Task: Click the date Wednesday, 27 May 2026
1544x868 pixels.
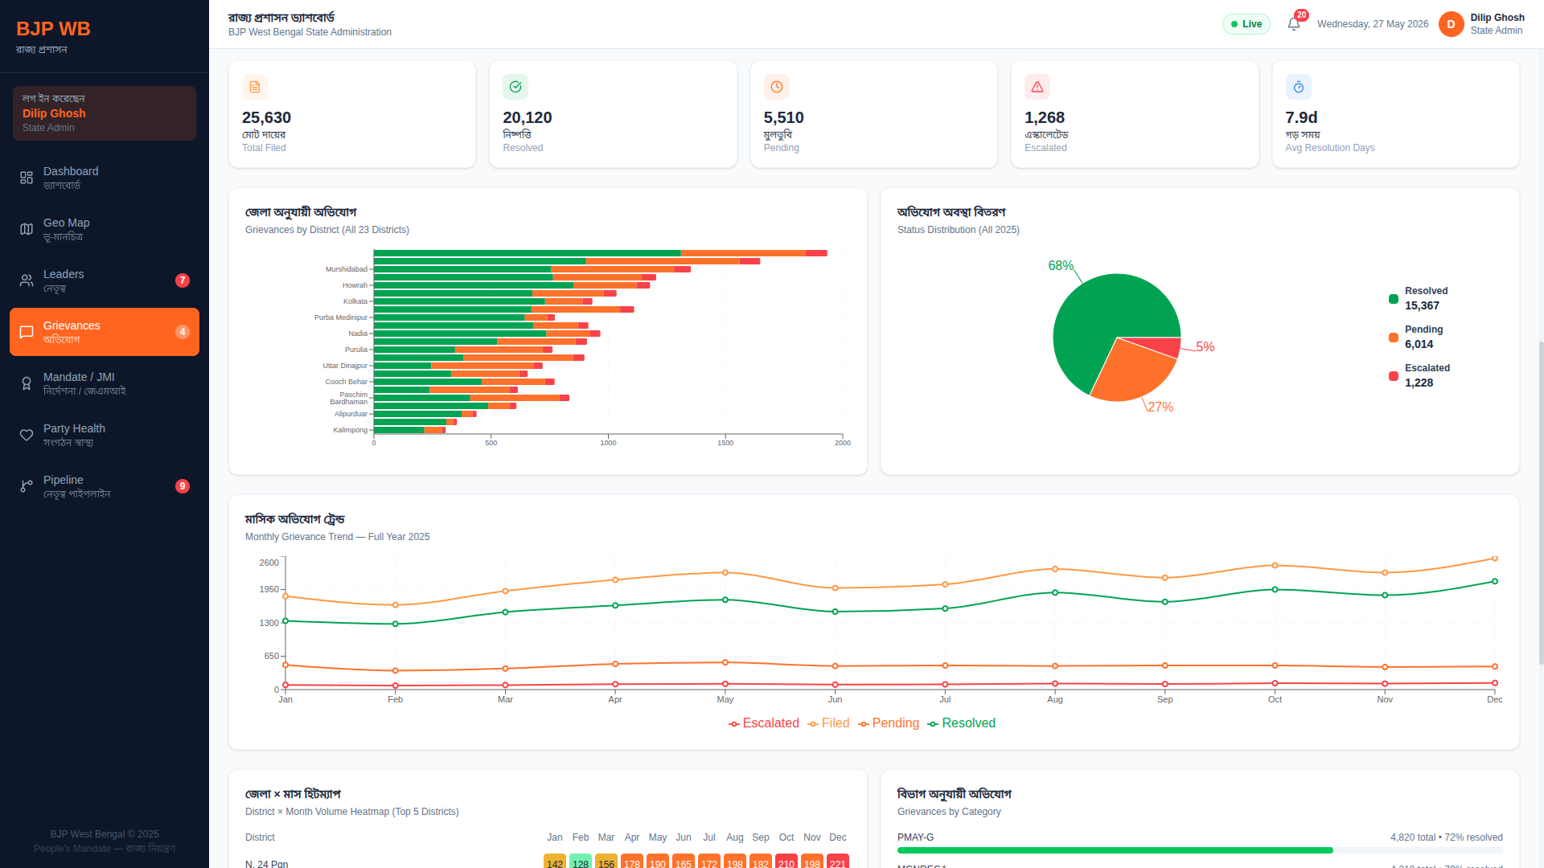Action: 1373,24
